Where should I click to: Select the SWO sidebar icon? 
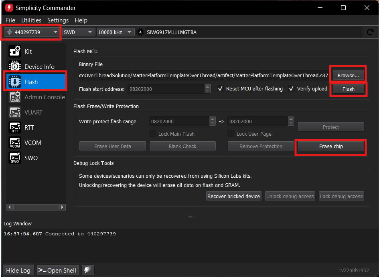(x=15, y=158)
